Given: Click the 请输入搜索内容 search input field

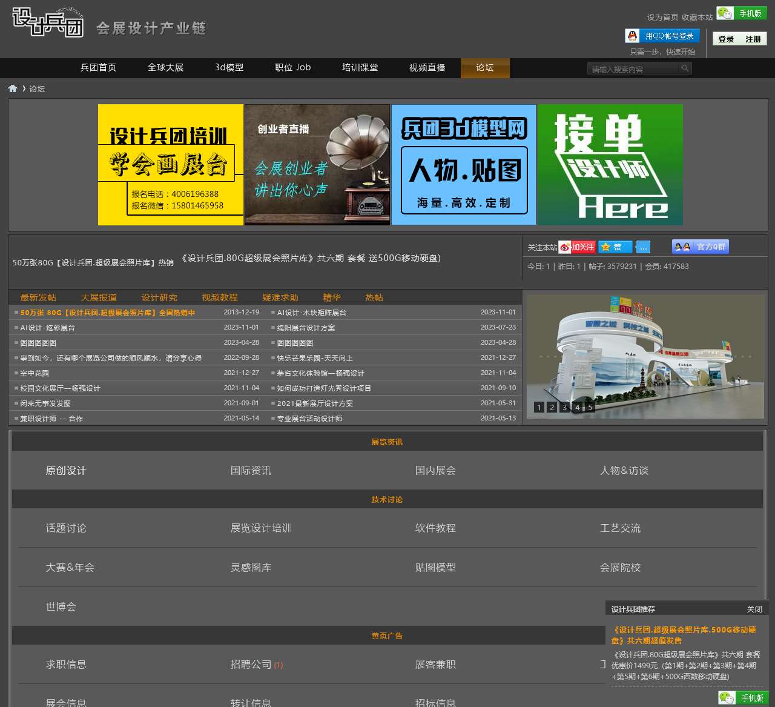Looking at the screenshot, I should pyautogui.click(x=633, y=68).
